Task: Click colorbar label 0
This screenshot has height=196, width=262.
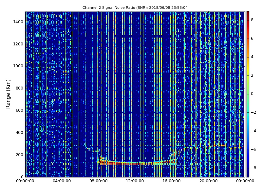Action: (x=252, y=94)
